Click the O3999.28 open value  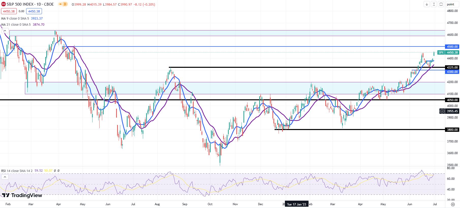click(x=79, y=5)
